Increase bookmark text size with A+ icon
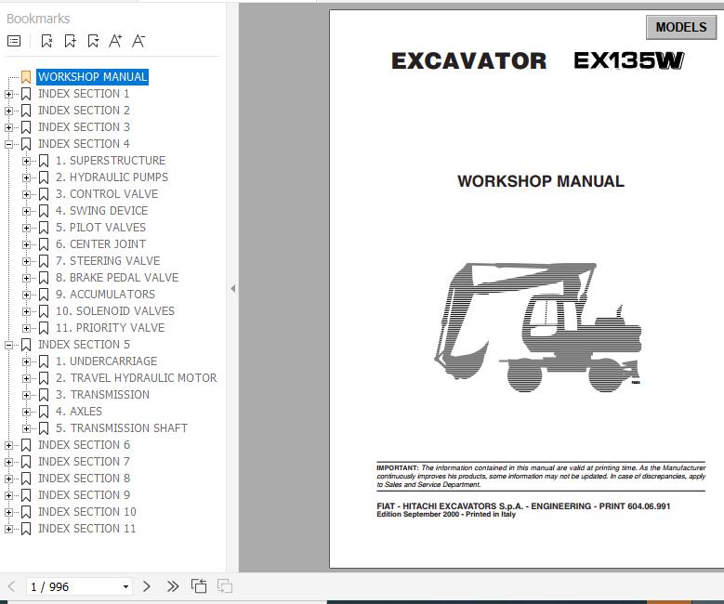 pyautogui.click(x=115, y=41)
